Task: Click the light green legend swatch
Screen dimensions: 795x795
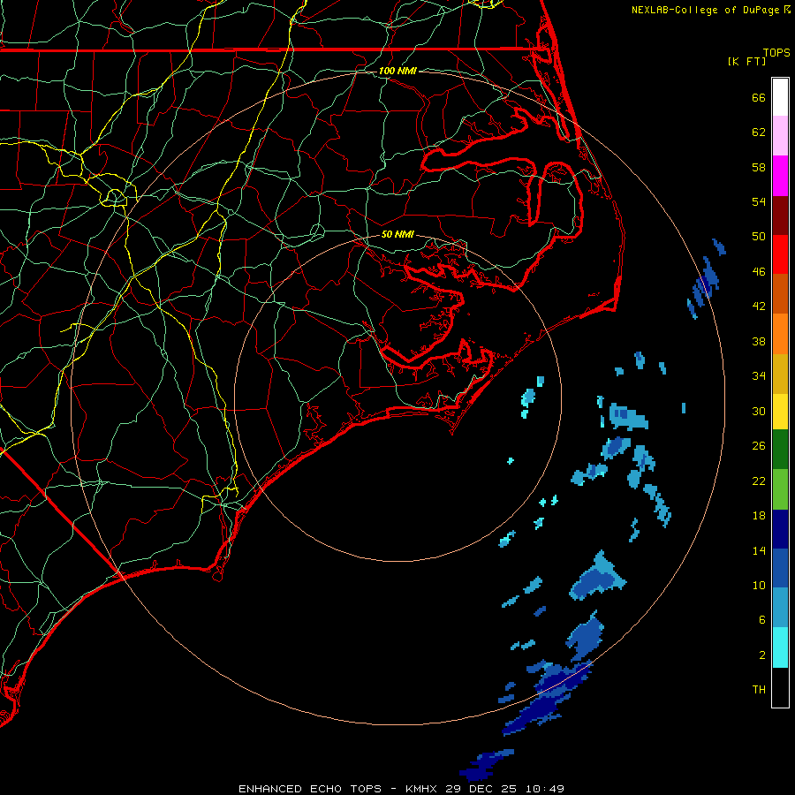Action: pyautogui.click(x=780, y=489)
